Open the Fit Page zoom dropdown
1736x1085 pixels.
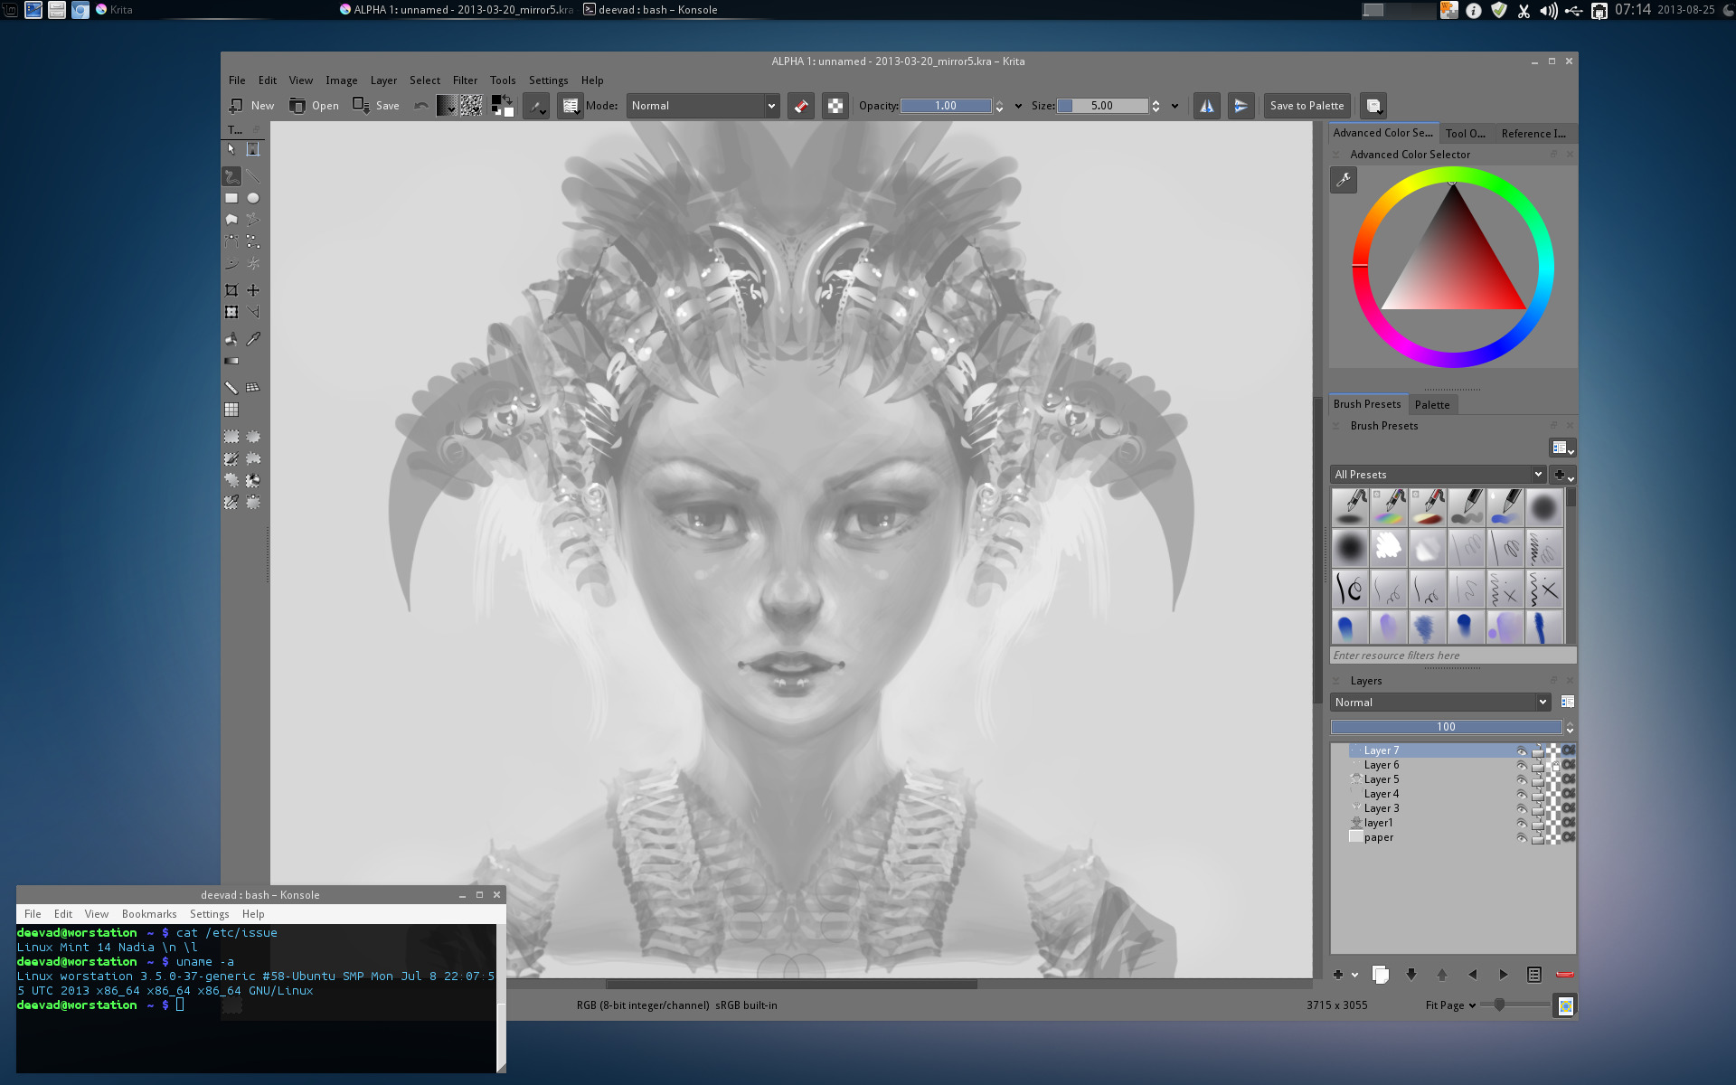tap(1450, 1005)
